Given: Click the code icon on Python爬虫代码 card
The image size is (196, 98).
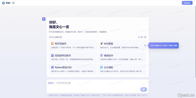Looking at the screenshot, I should pos(53,67).
